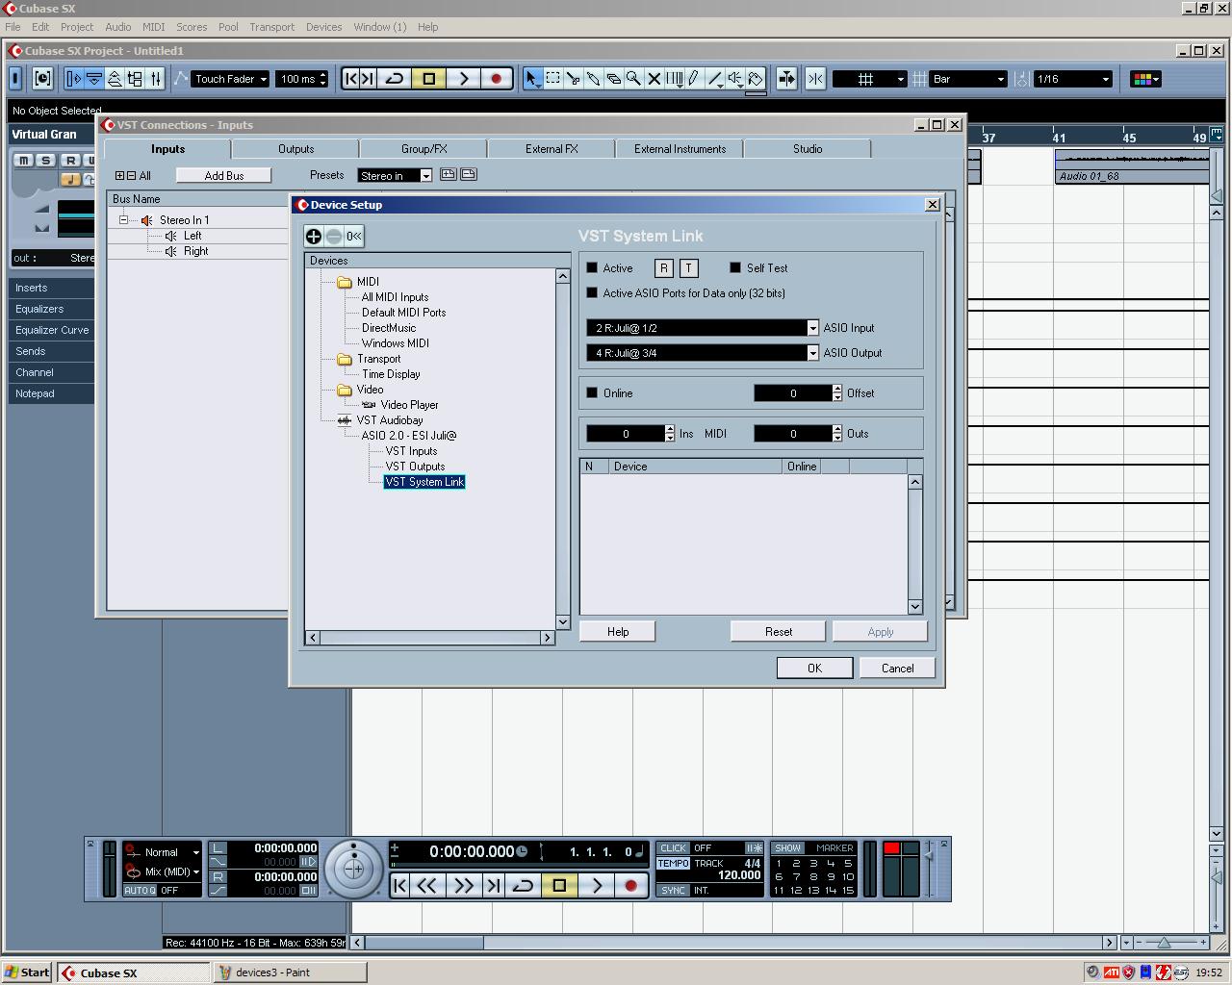Open the Transport menu
This screenshot has width=1232, height=985.
(x=272, y=27)
